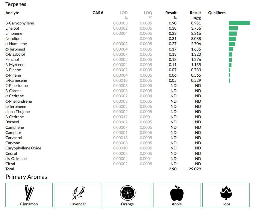Viewport: 260px width, 213px height.
Task: Click the Lavender sprig icon
Action: click(x=78, y=193)
